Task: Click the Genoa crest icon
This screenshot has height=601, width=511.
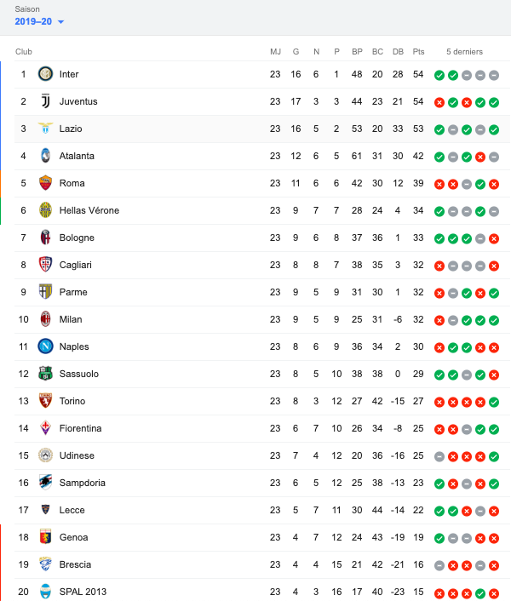Action: tap(45, 536)
